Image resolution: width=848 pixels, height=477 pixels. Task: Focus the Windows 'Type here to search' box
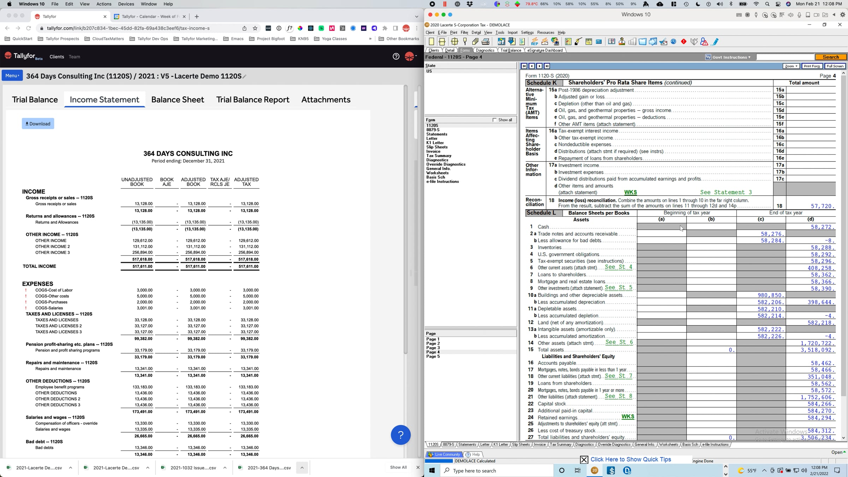tap(497, 470)
